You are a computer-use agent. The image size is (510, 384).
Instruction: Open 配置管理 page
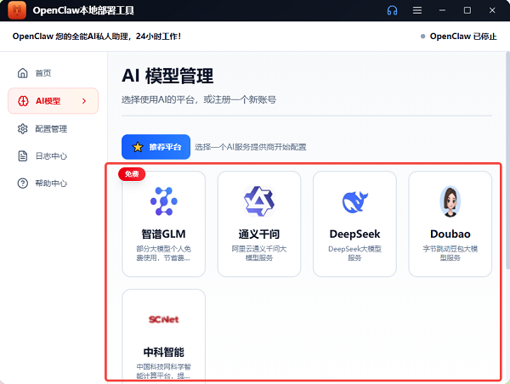tap(54, 129)
